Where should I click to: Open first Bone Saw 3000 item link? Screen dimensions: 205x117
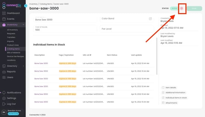(41, 63)
